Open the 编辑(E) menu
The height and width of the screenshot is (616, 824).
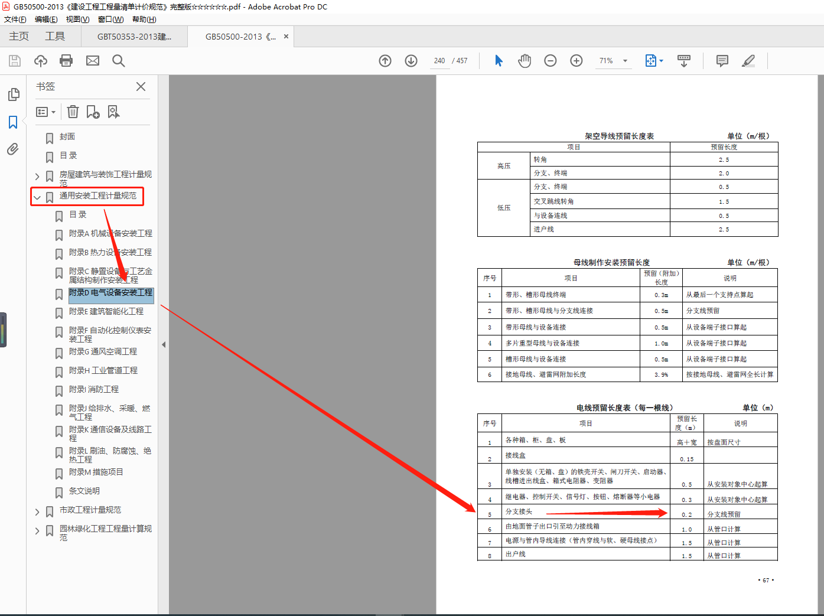(x=46, y=19)
